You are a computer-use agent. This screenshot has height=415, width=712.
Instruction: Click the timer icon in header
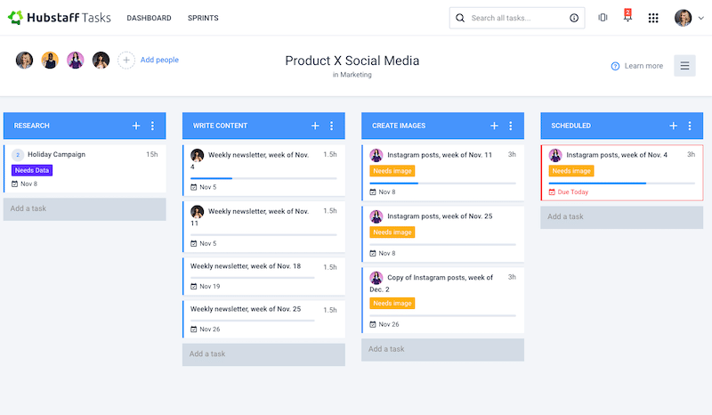pos(603,18)
